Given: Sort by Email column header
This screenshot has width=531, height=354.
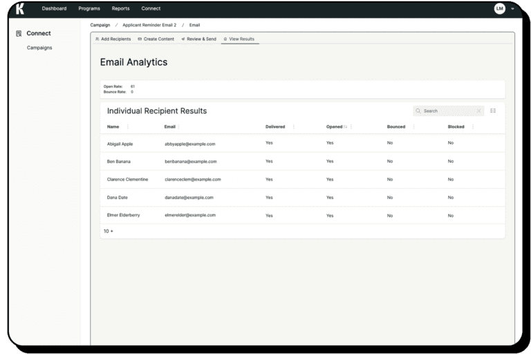Looking at the screenshot, I should point(169,127).
